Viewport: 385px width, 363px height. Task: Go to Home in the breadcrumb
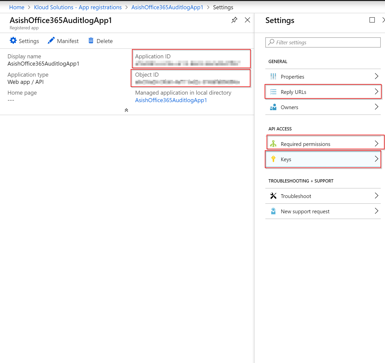17,7
